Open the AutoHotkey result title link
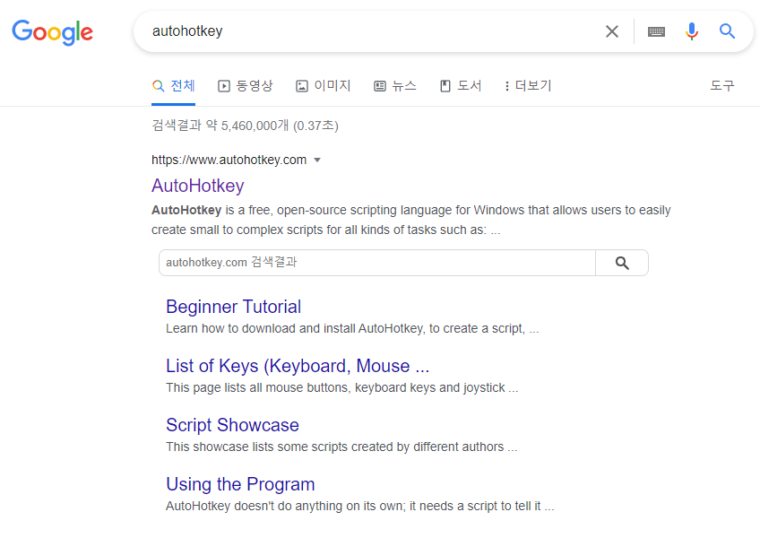 tap(198, 186)
